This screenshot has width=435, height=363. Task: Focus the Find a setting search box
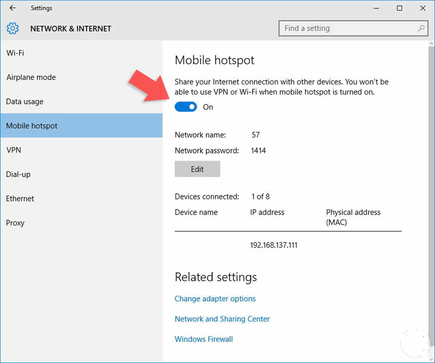click(x=353, y=28)
